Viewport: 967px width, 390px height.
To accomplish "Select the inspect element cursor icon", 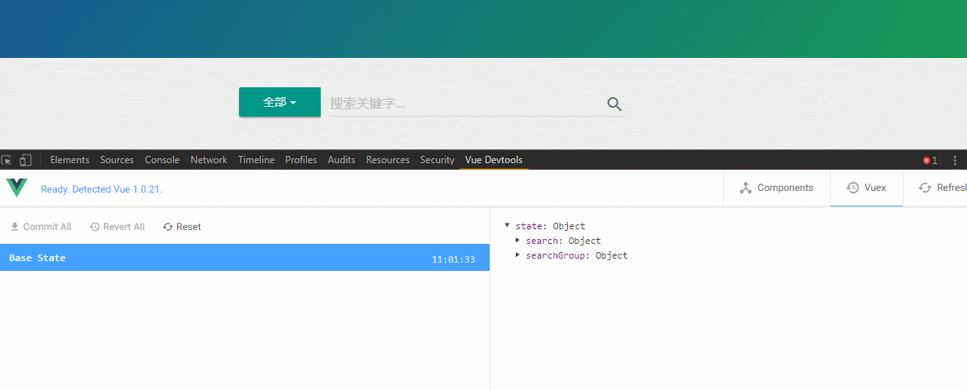I will 7,160.
